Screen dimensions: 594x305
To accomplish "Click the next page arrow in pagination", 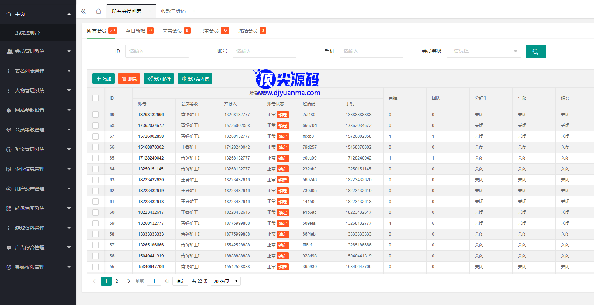I will point(129,281).
